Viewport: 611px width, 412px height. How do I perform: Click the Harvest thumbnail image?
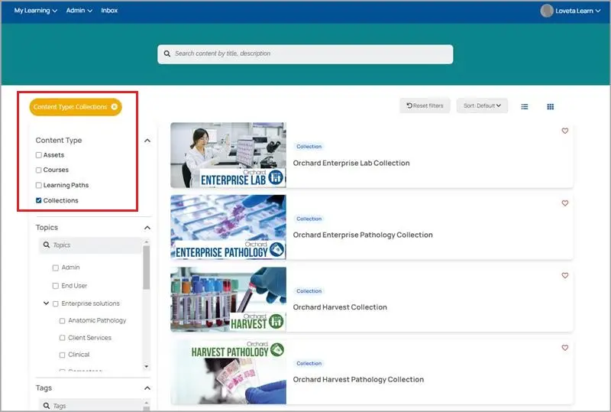(228, 299)
